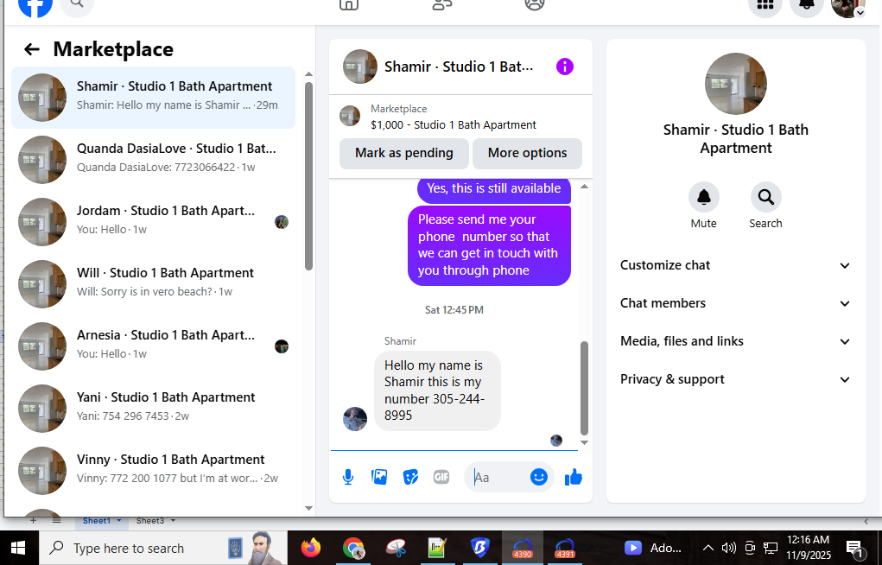Switch to Sheet3 tab
Viewport: 882px width, 565px height.
[150, 521]
